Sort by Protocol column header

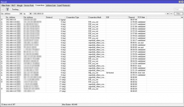pyautogui.click(x=56, y=17)
